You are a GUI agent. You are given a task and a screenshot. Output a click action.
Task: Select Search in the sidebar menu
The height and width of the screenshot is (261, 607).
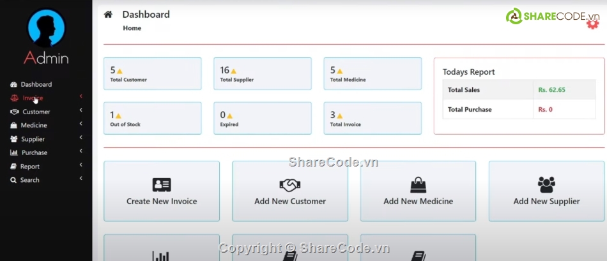(x=29, y=180)
